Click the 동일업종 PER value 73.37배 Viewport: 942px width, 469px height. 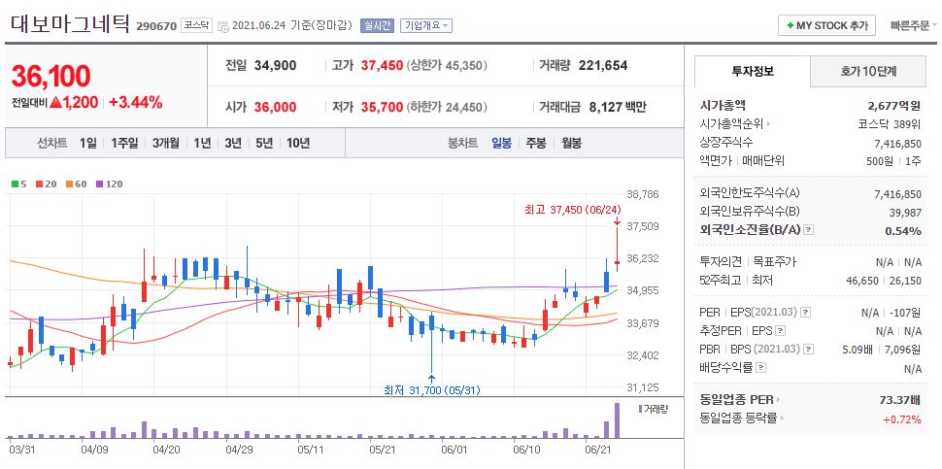click(x=900, y=400)
